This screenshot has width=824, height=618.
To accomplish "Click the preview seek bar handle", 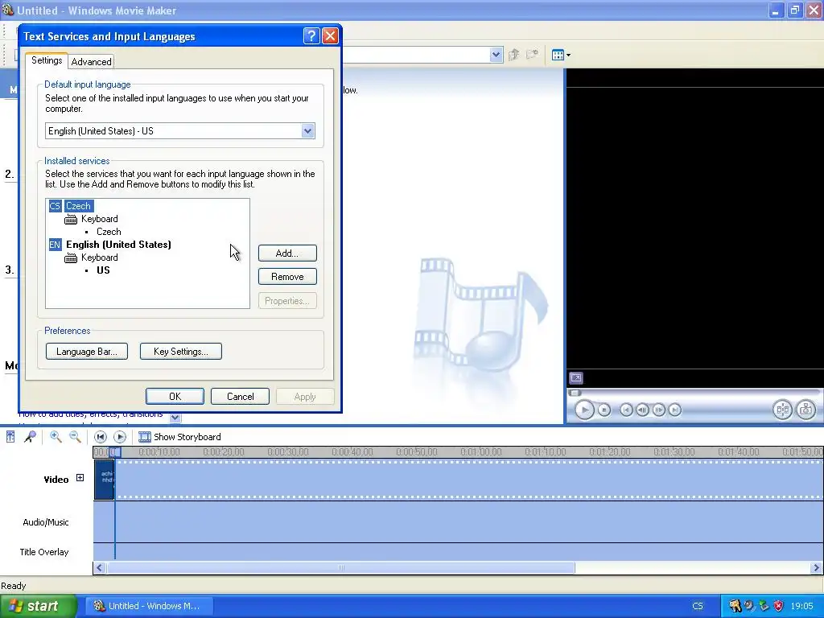I will tap(575, 393).
